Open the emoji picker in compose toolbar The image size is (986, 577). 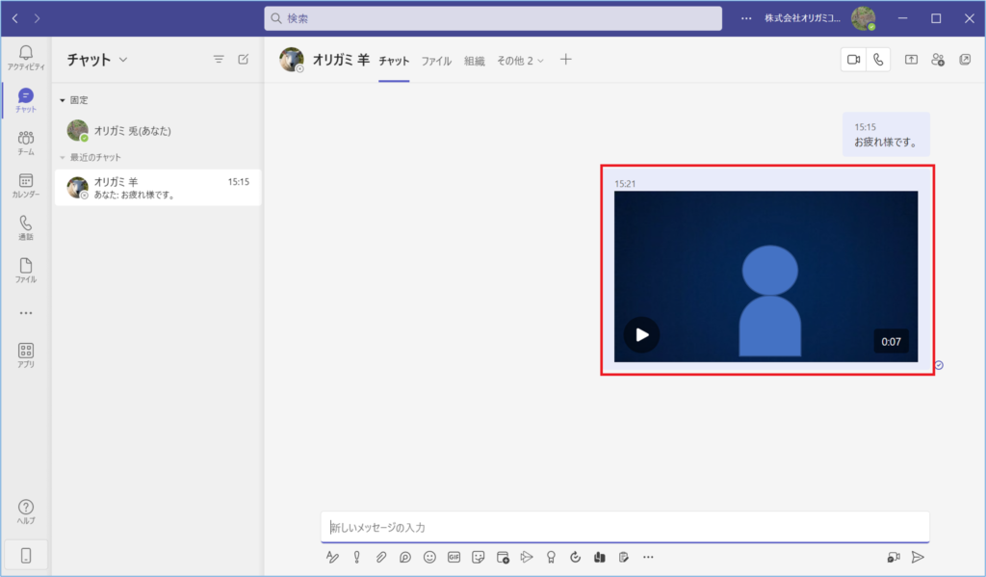[x=429, y=557]
